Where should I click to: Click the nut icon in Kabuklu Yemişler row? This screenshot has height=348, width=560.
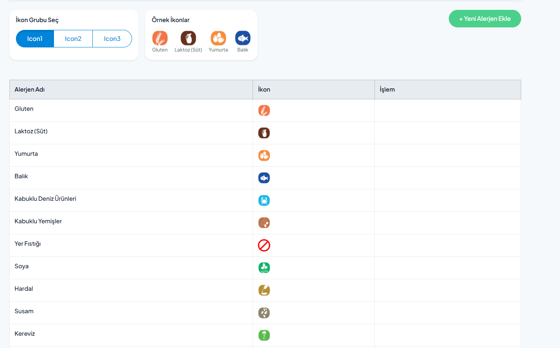point(264,223)
